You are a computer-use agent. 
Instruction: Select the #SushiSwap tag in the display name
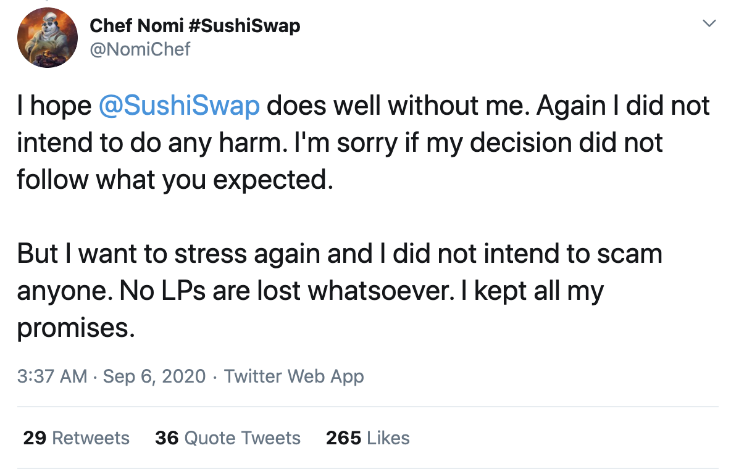coord(244,26)
